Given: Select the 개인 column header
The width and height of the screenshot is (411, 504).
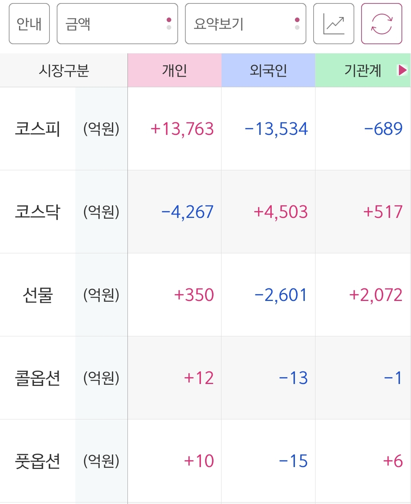Looking at the screenshot, I should 174,70.
